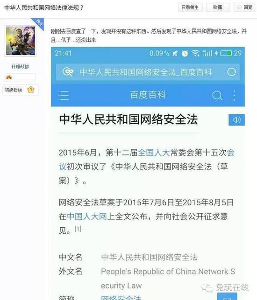The width and height of the screenshot is (257, 300).
Task: Click the 回复 reply button
Action: [245, 7]
